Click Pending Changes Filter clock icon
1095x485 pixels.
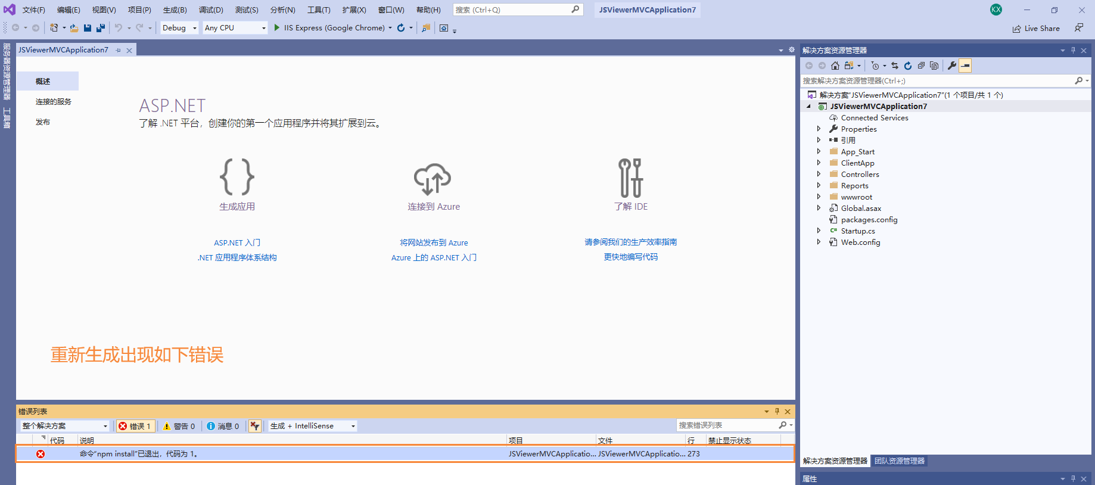point(875,66)
